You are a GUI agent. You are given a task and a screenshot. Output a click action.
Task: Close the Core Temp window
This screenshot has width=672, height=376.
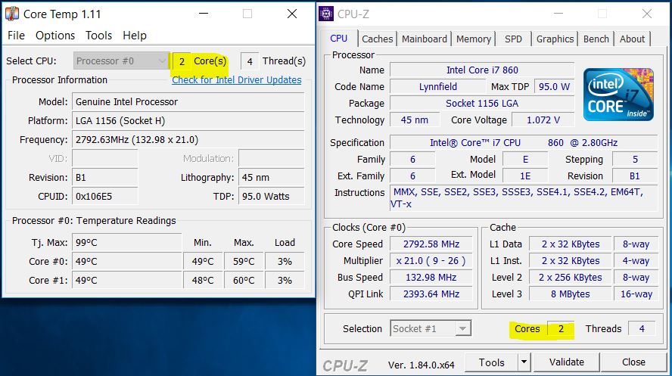point(292,14)
